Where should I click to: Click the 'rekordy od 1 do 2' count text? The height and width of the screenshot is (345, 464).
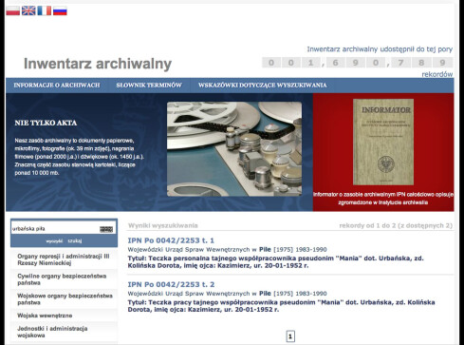[x=396, y=225]
